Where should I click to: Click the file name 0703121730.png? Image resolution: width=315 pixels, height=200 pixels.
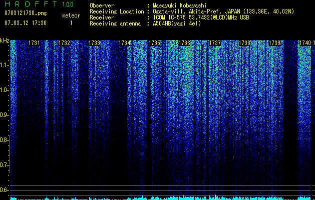click(x=26, y=13)
